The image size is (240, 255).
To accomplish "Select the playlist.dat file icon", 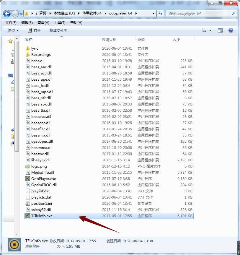I will pyautogui.click(x=28, y=191).
